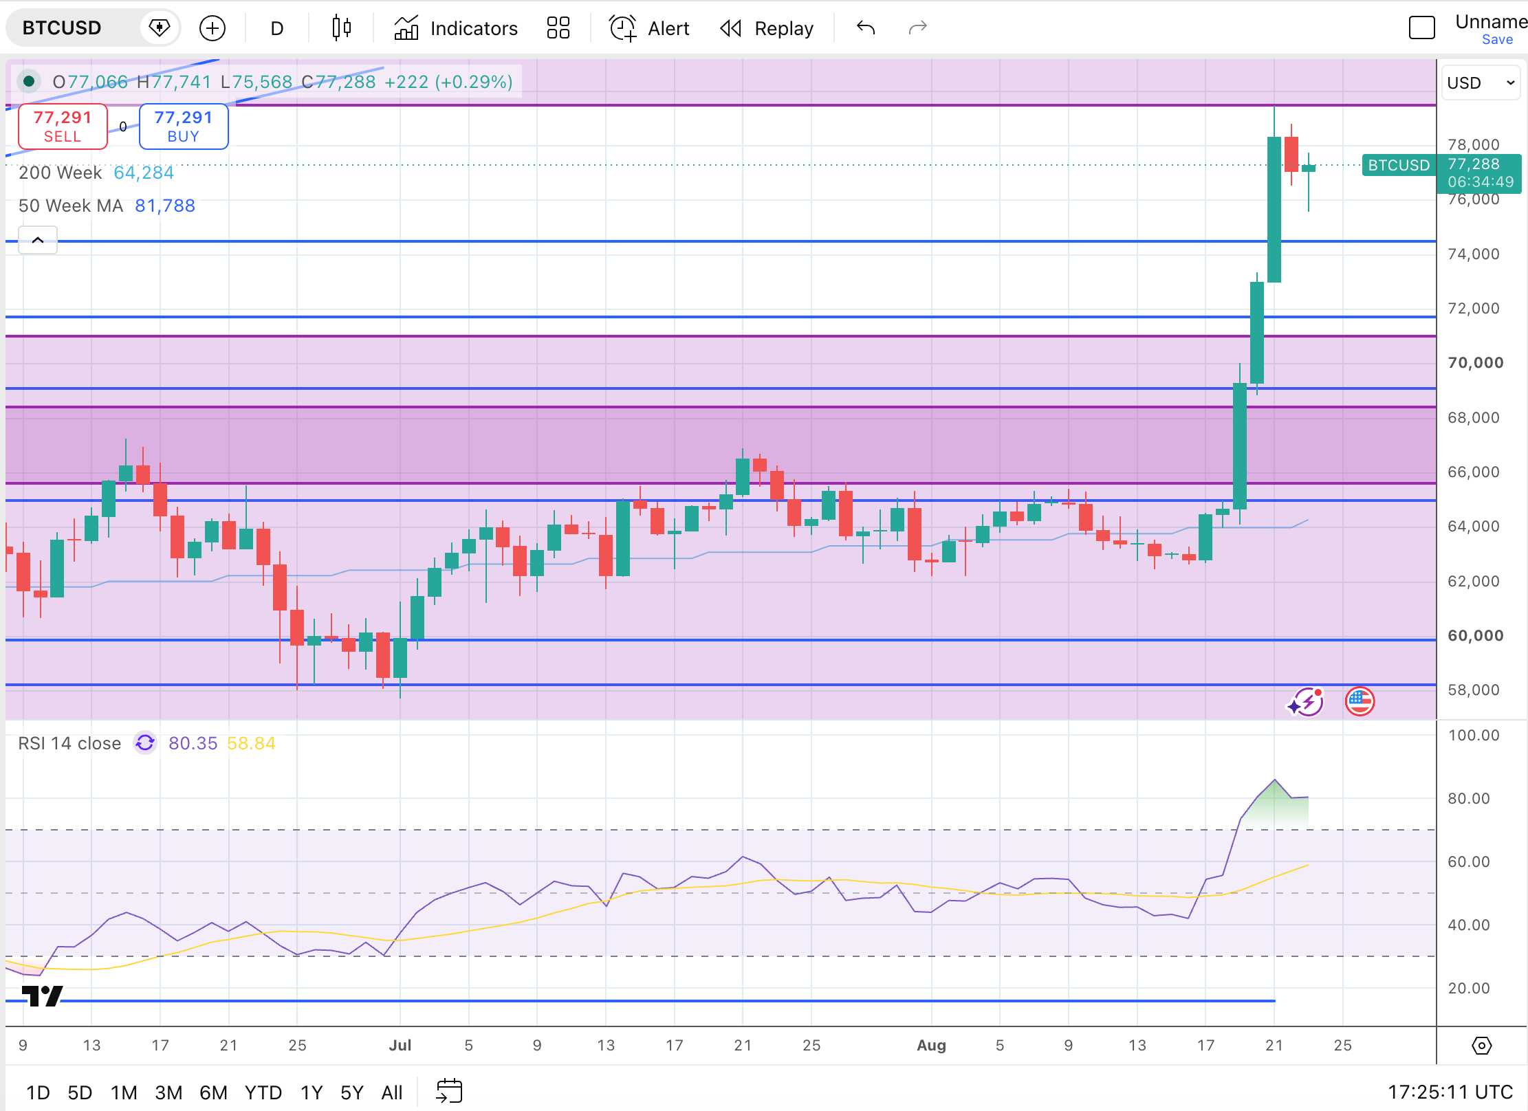The height and width of the screenshot is (1111, 1528).
Task: Click the redo arrow icon
Action: pos(918,28)
